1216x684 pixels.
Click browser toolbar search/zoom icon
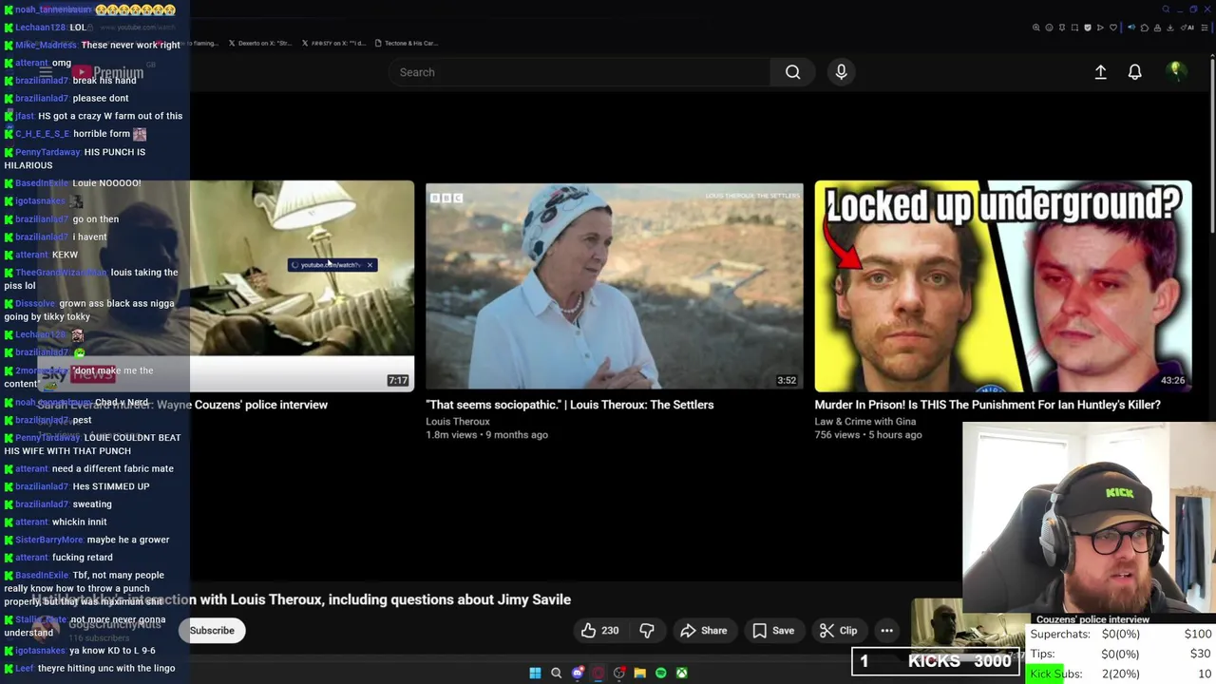[1035, 28]
